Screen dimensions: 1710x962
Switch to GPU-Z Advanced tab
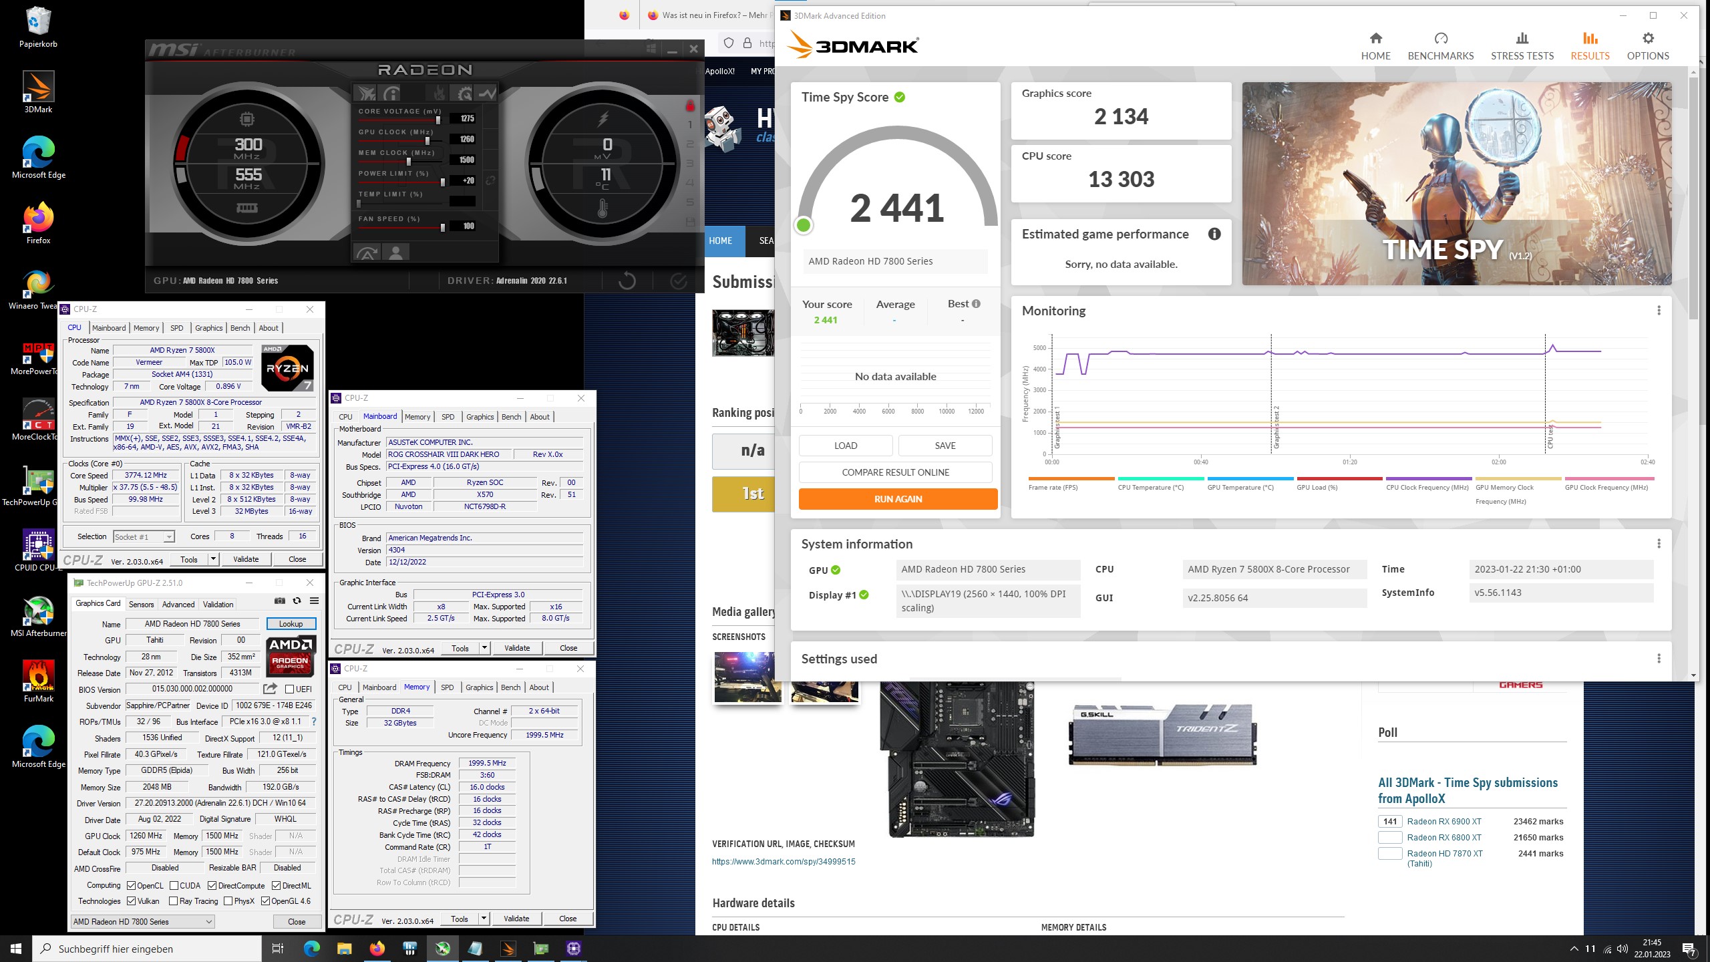178,604
